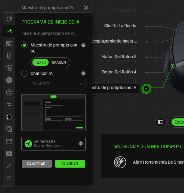Open Abrir Herramienta De Sincronización link
The height and width of the screenshot is (193, 184).
(x=158, y=162)
